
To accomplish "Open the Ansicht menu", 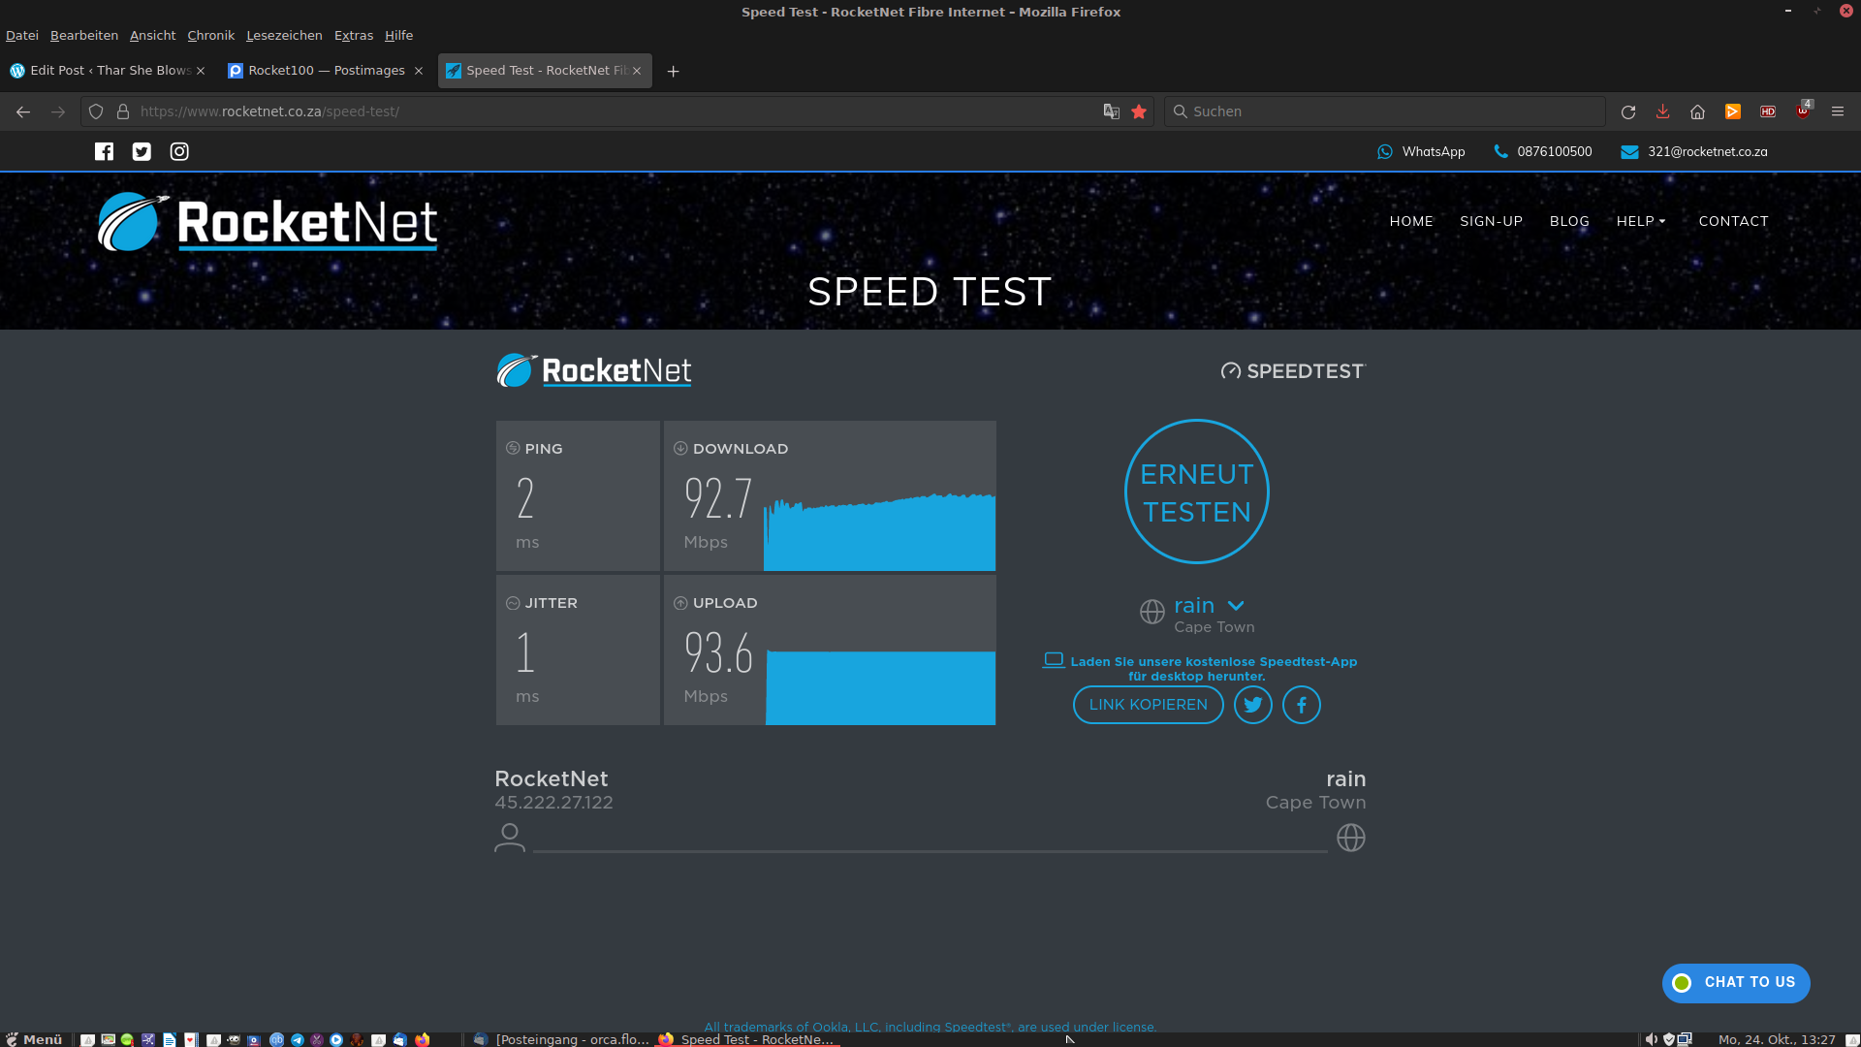I will click(153, 35).
